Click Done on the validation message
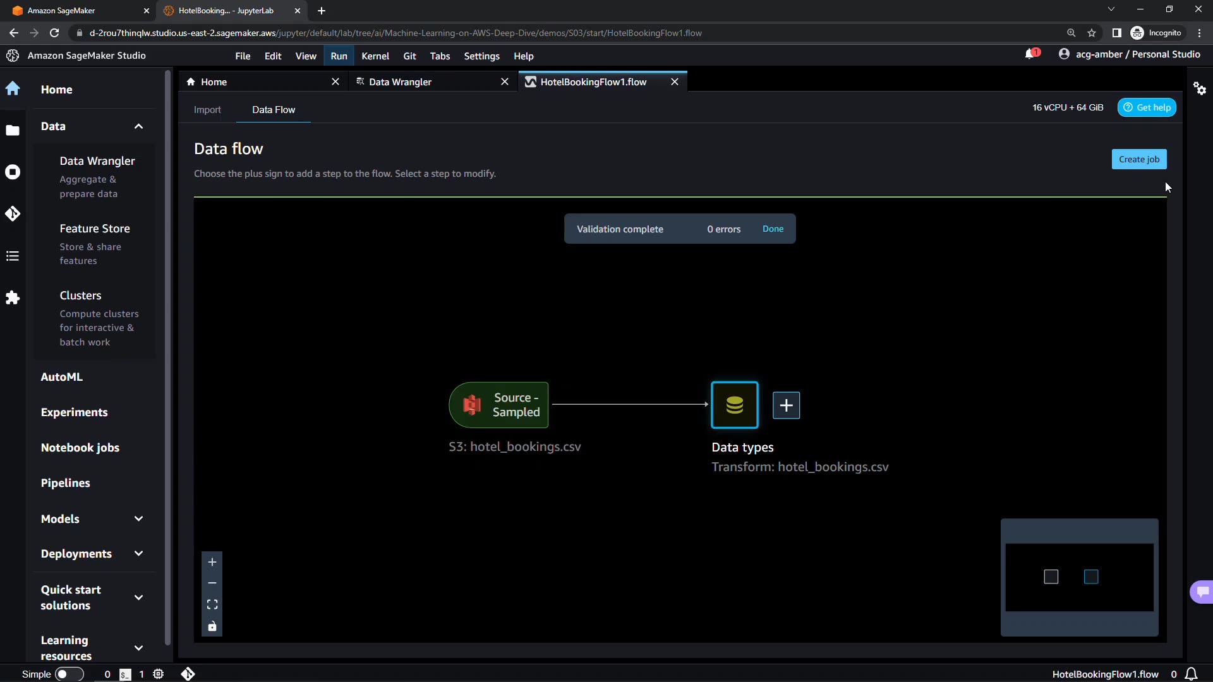1213x682 pixels. 773,229
